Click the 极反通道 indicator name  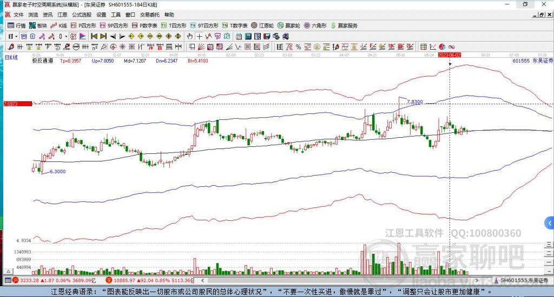[43, 60]
